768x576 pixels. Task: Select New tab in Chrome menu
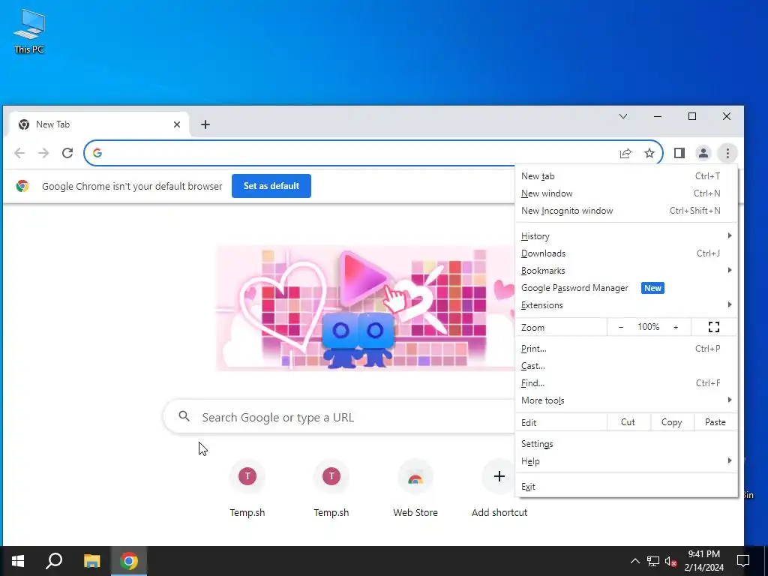[626, 176]
